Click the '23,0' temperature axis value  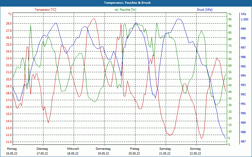pyautogui.click(x=9, y=58)
